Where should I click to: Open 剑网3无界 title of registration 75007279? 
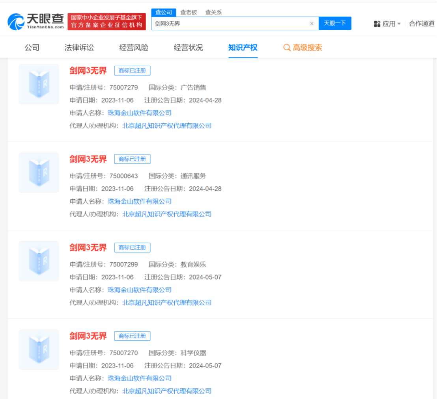88,71
